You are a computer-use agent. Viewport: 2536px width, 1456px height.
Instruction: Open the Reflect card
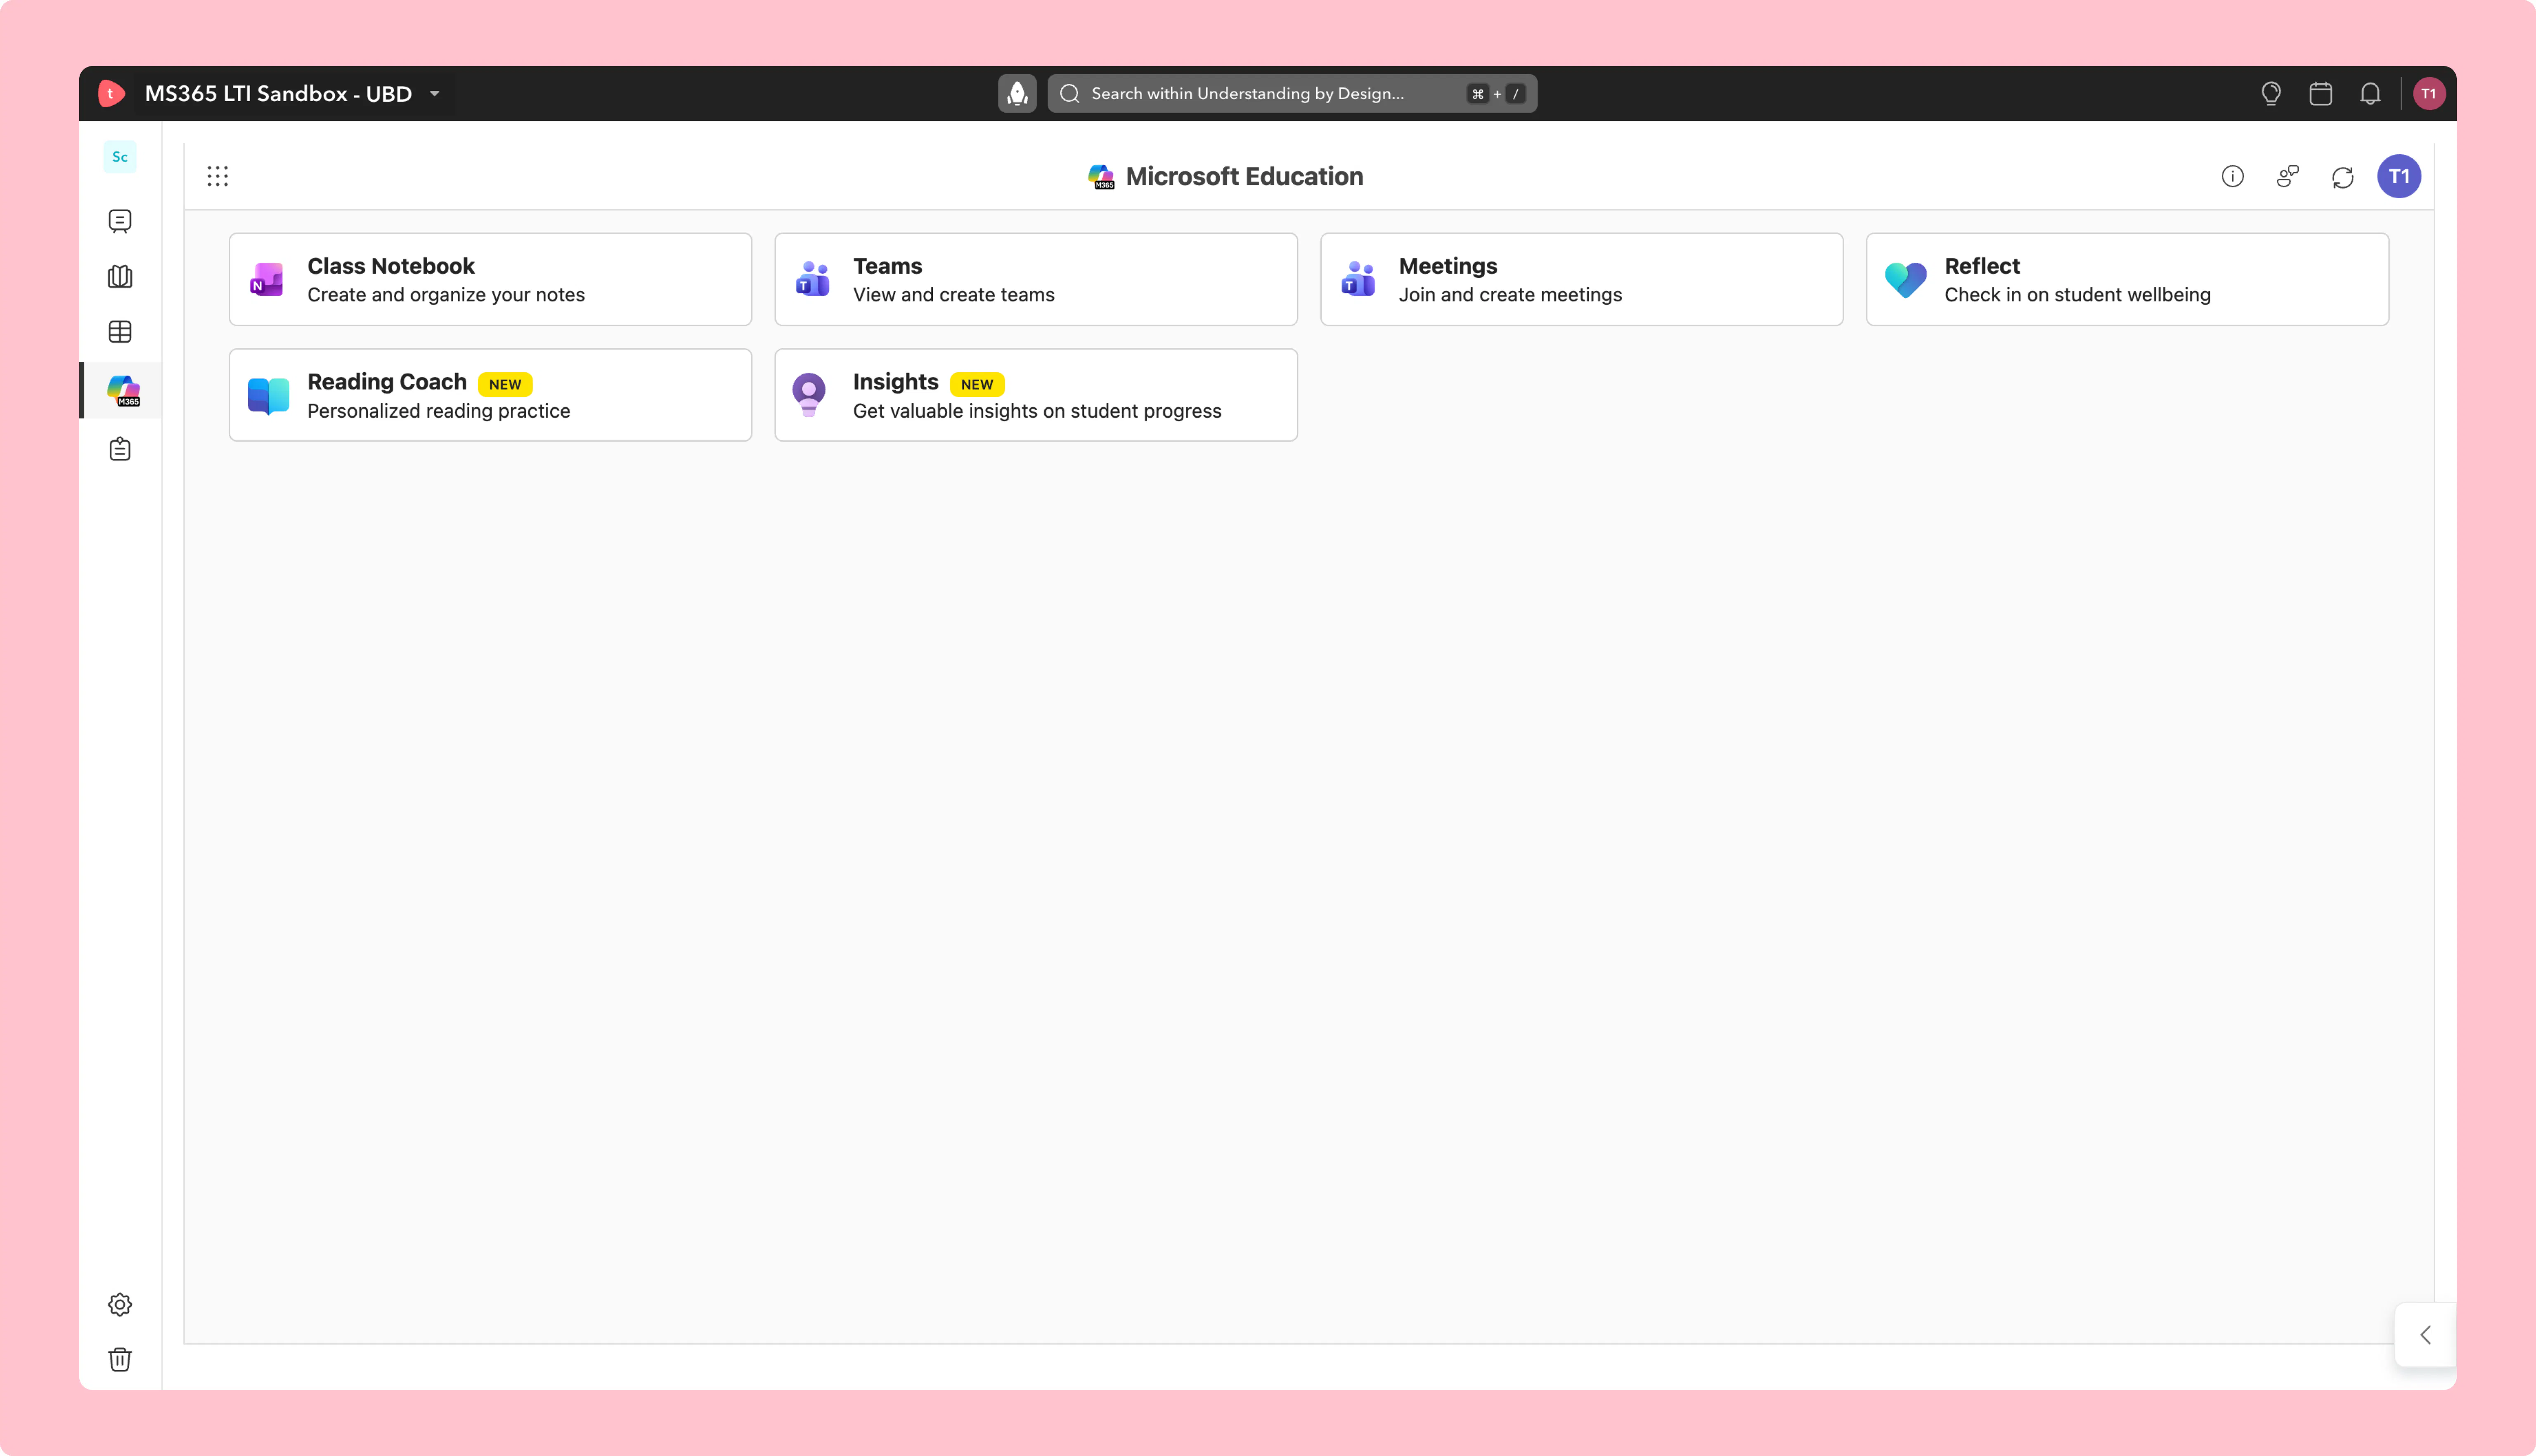click(2127, 279)
